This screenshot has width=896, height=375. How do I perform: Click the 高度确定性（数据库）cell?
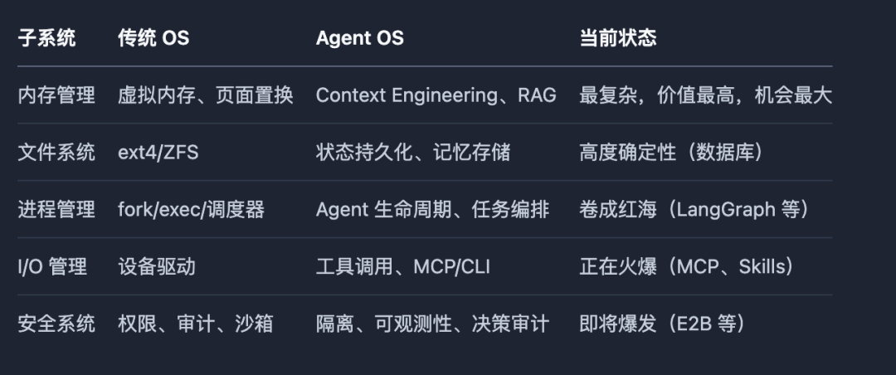point(671,152)
